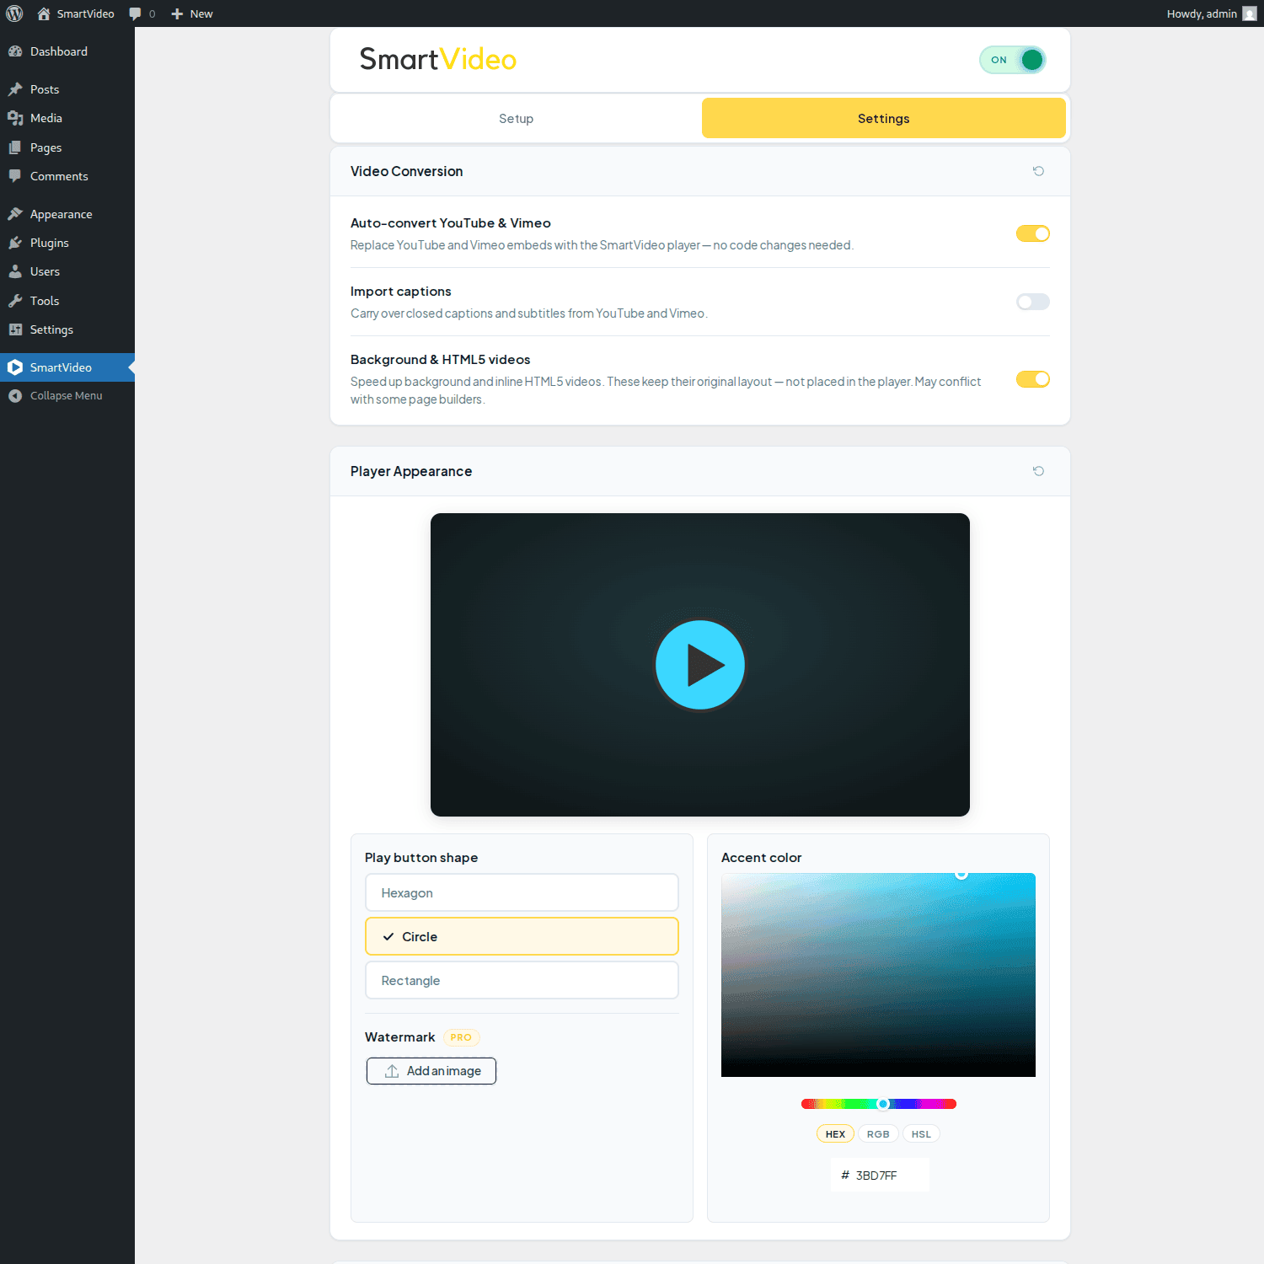The width and height of the screenshot is (1264, 1264).
Task: Choose Rectangle play button shape
Action: pos(522,980)
